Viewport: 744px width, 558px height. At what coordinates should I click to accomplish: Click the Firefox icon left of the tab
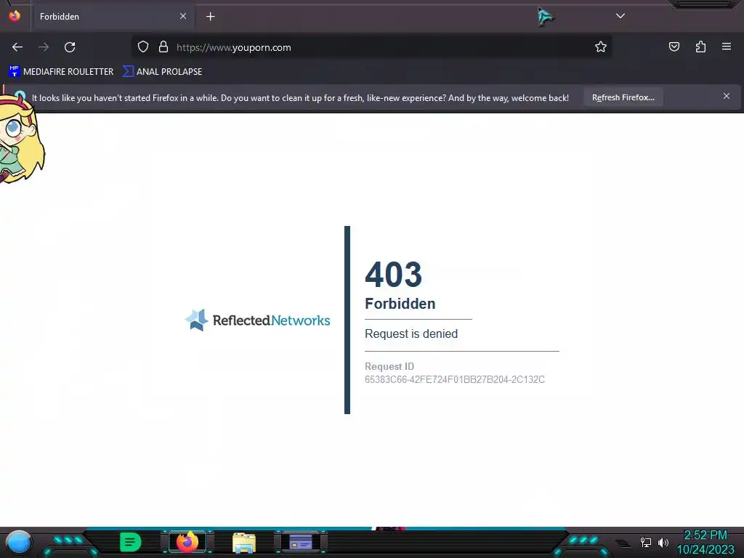15,16
